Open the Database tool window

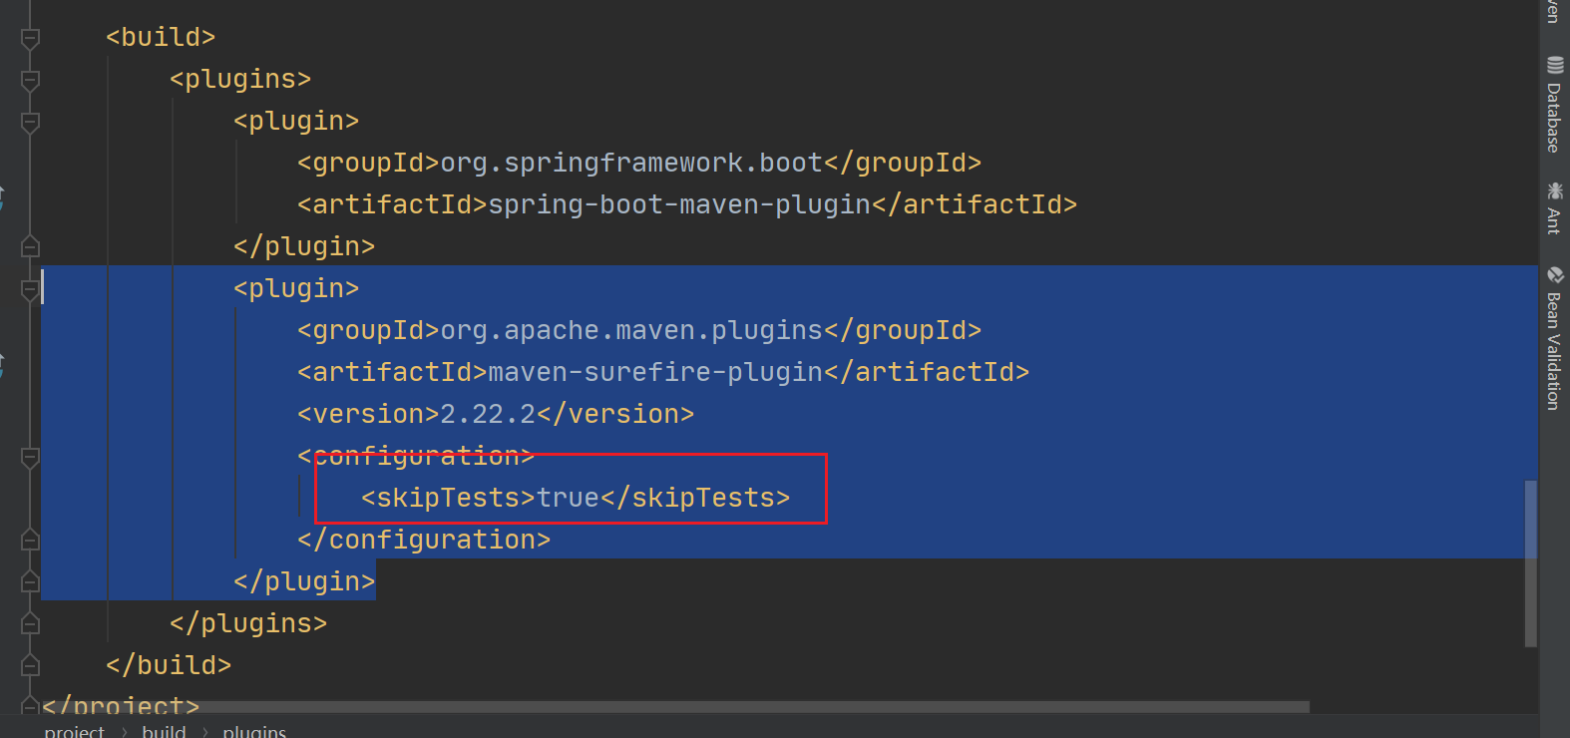[1554, 106]
